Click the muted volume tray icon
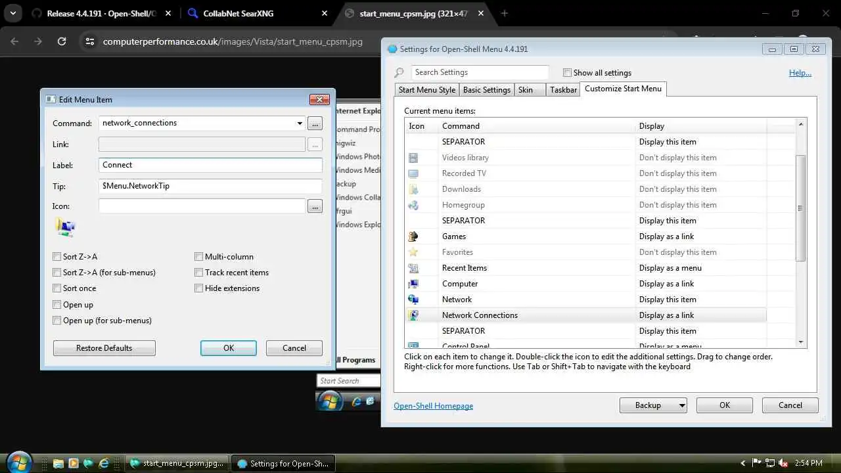 (x=783, y=463)
